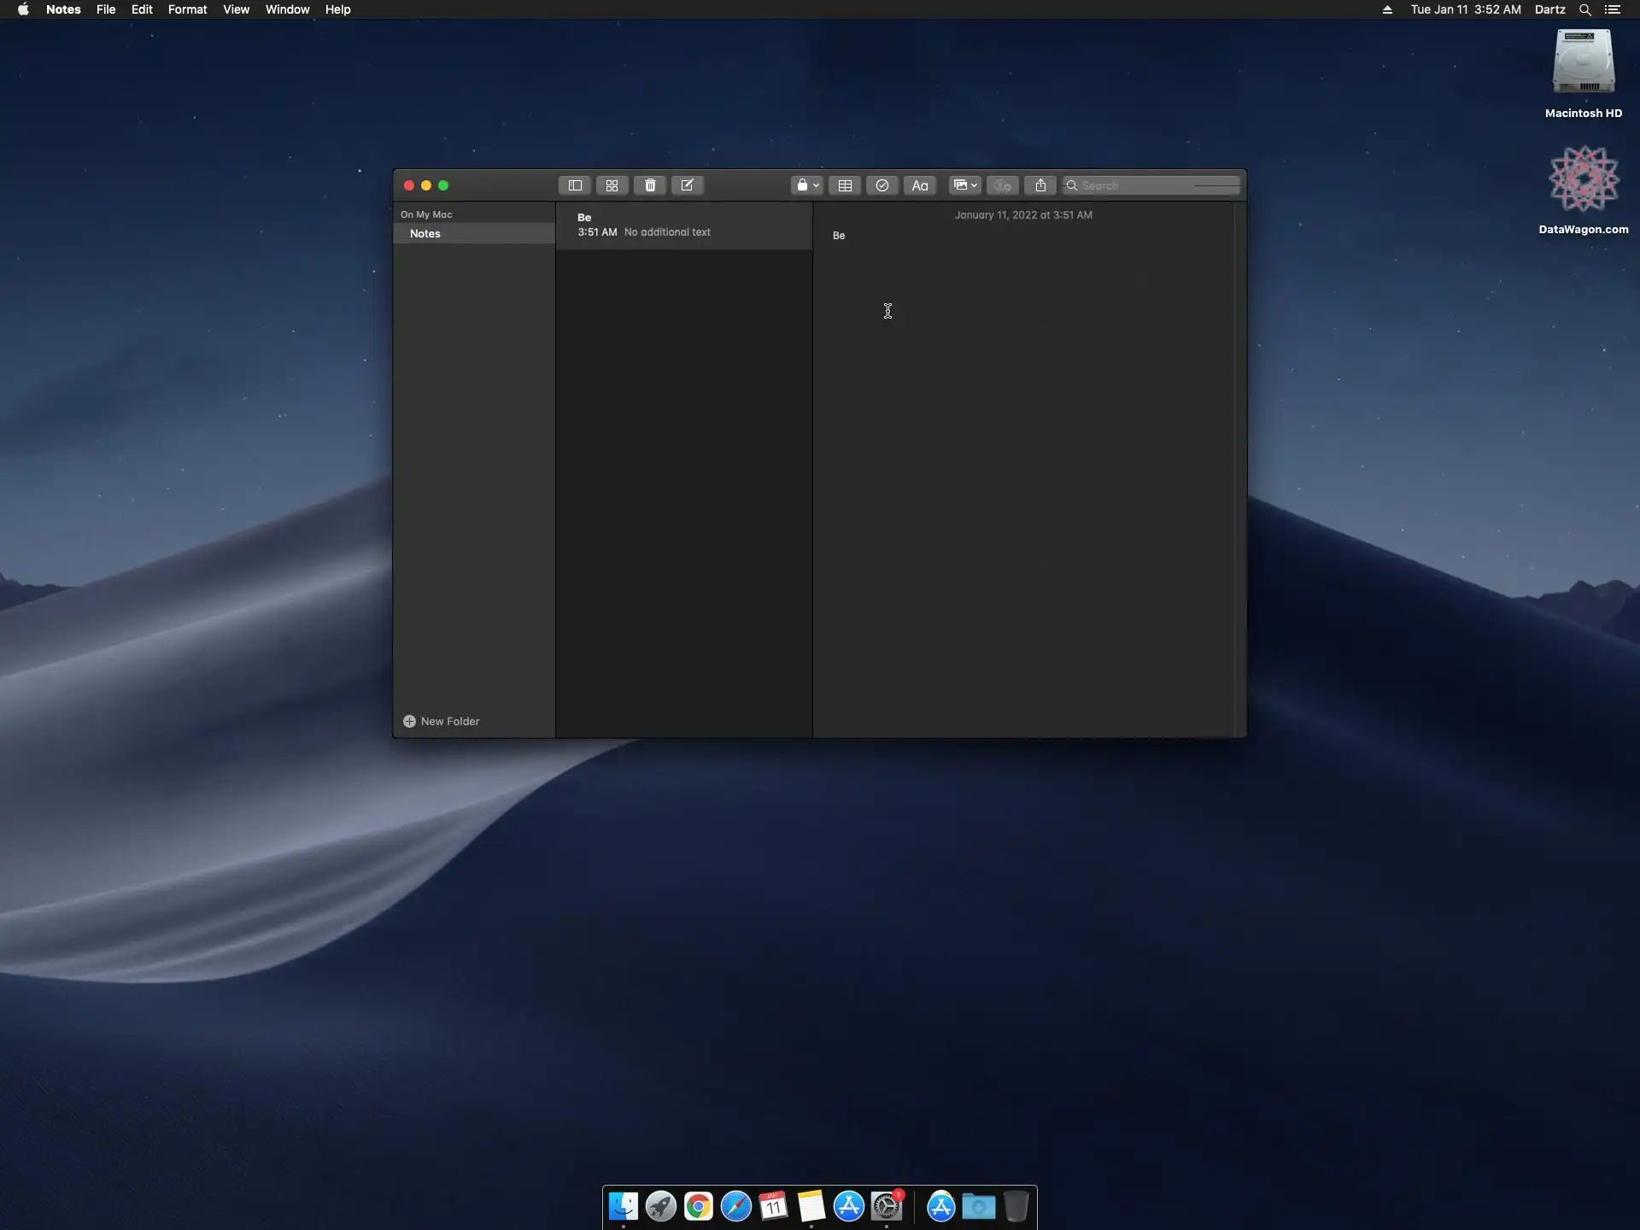Insert a table into the note

845,185
